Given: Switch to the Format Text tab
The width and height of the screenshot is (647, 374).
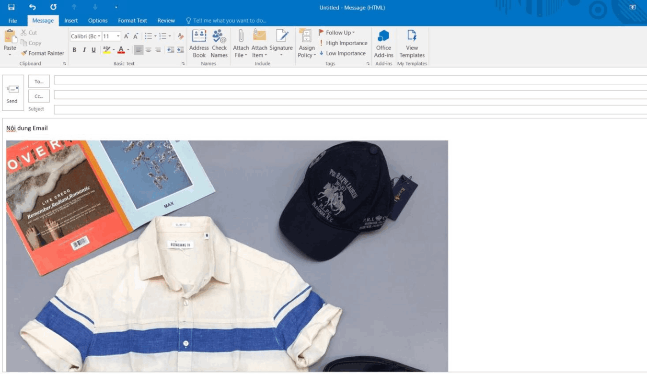Looking at the screenshot, I should click(132, 21).
